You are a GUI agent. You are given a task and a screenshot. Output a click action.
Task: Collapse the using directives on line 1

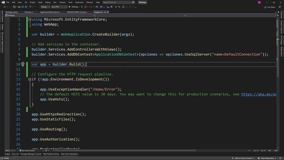(30, 20)
